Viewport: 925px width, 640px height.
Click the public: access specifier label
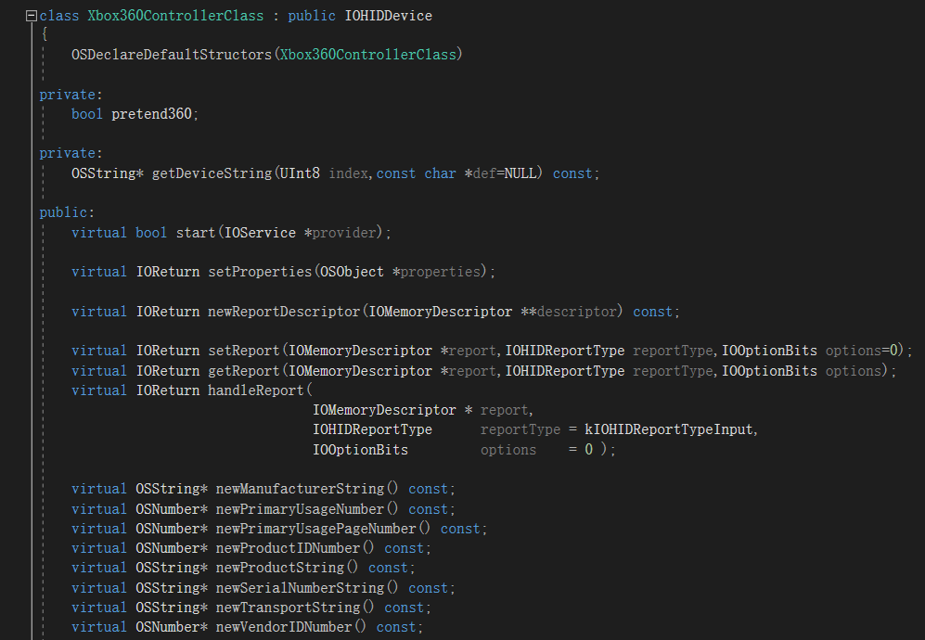(67, 212)
